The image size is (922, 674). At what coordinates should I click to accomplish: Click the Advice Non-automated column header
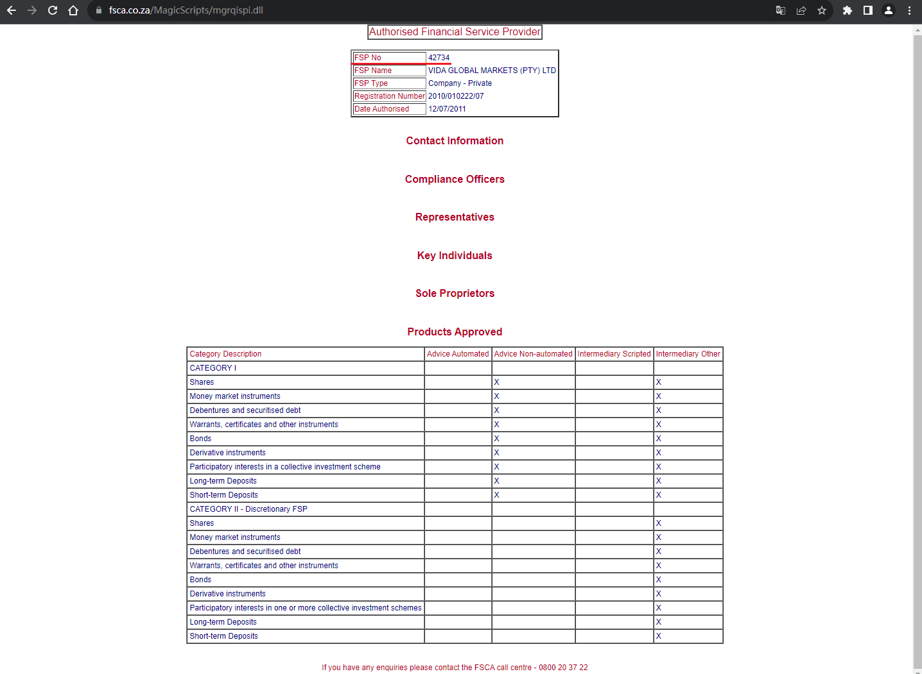click(x=533, y=354)
